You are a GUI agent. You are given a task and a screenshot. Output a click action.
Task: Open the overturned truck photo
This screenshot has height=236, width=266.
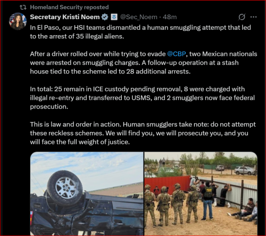pyautogui.click(x=87, y=193)
